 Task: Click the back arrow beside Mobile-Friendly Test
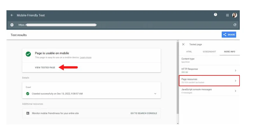tap(12, 15)
